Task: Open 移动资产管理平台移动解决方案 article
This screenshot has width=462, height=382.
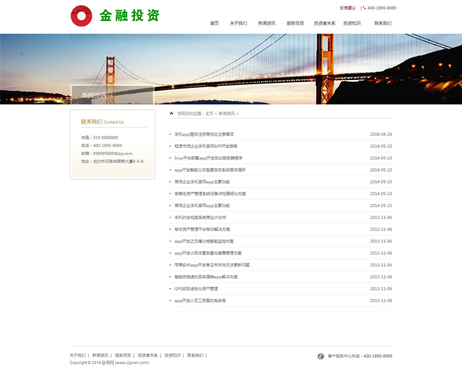Action: pos(202,229)
